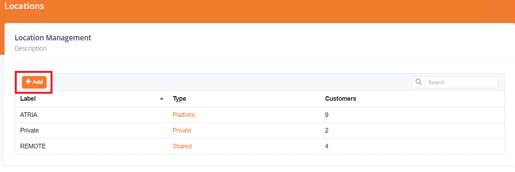Select the ATRIA location row label
The image size is (515, 172).
(x=28, y=115)
